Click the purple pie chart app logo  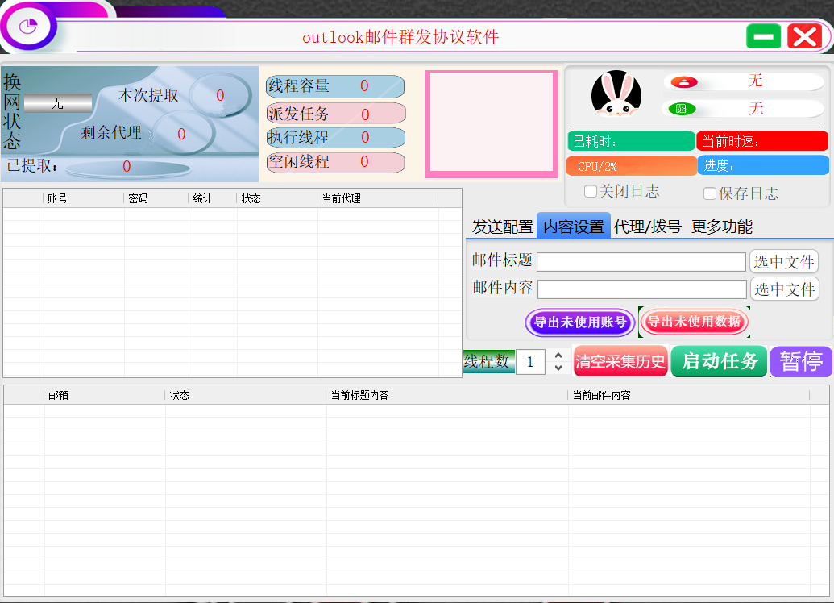tap(29, 27)
